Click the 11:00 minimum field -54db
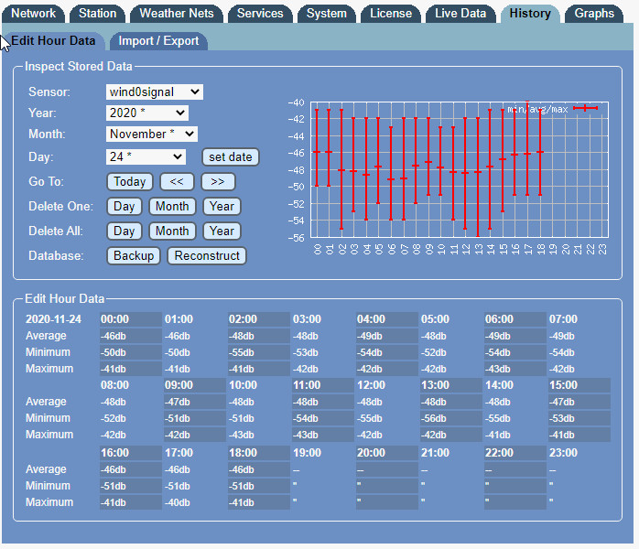This screenshot has height=549, width=639. [323, 418]
